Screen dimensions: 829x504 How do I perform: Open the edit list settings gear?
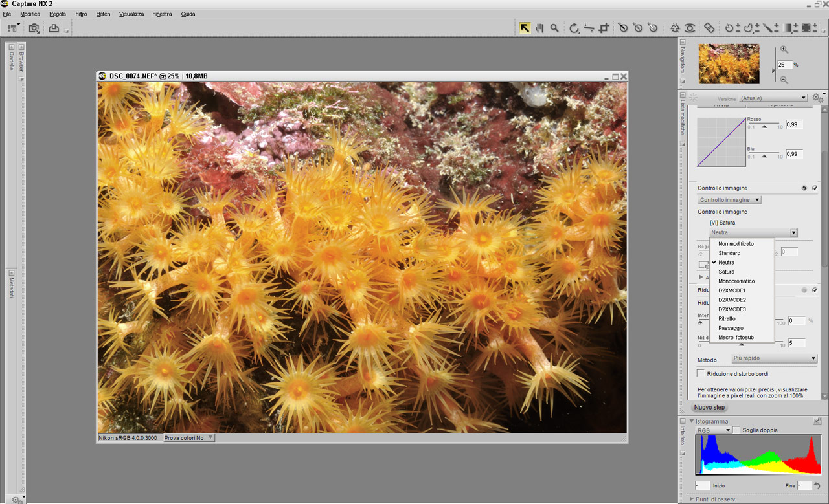pos(818,98)
